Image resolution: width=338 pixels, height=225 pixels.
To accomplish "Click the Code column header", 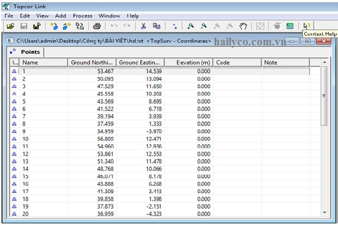I will (x=237, y=62).
